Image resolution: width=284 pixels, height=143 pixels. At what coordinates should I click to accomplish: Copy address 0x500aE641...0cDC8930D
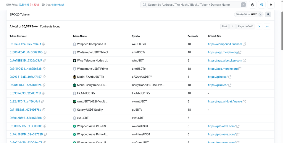45,52
